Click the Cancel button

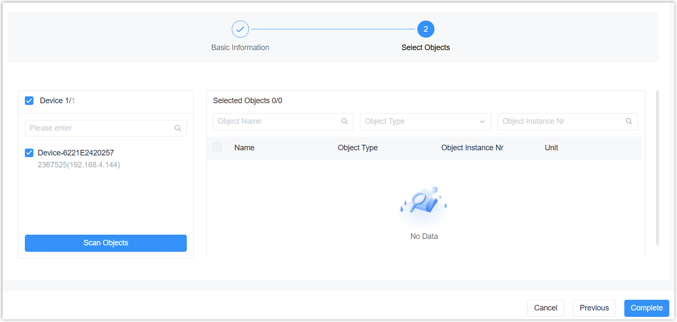point(545,308)
